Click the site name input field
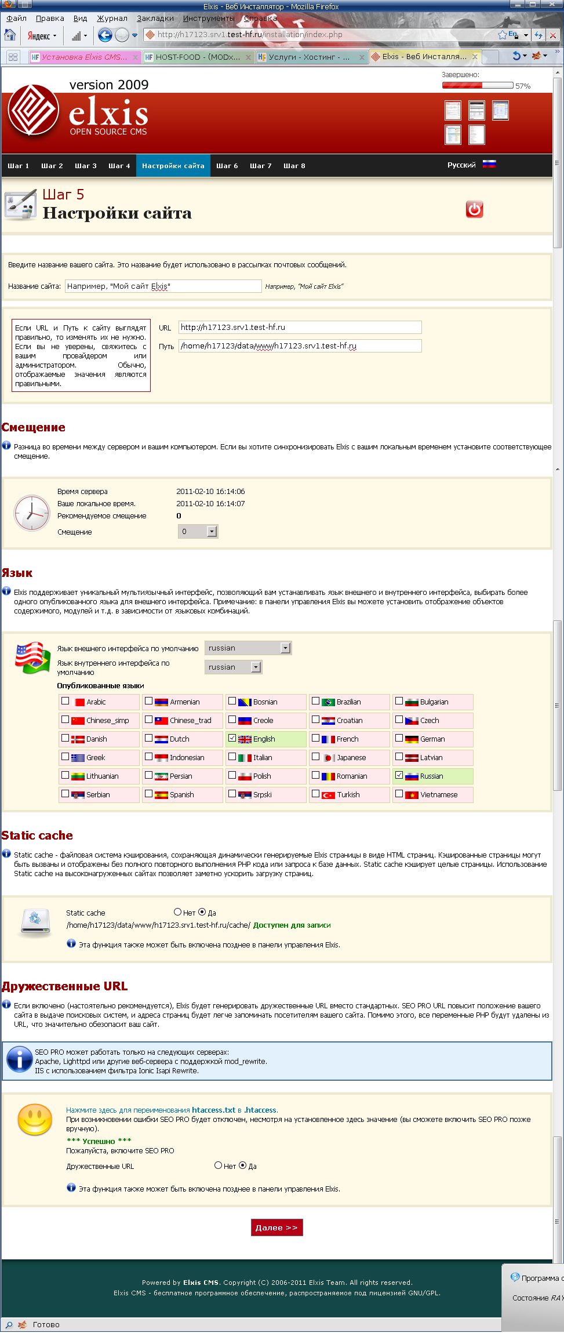 (163, 286)
